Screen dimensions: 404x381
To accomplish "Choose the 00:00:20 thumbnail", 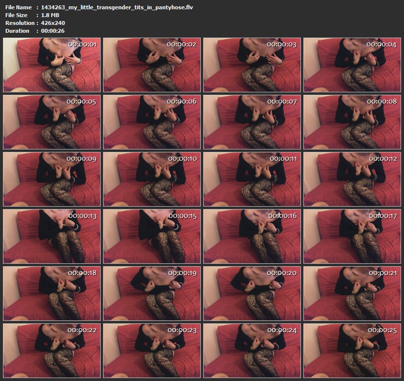I will click(252, 293).
